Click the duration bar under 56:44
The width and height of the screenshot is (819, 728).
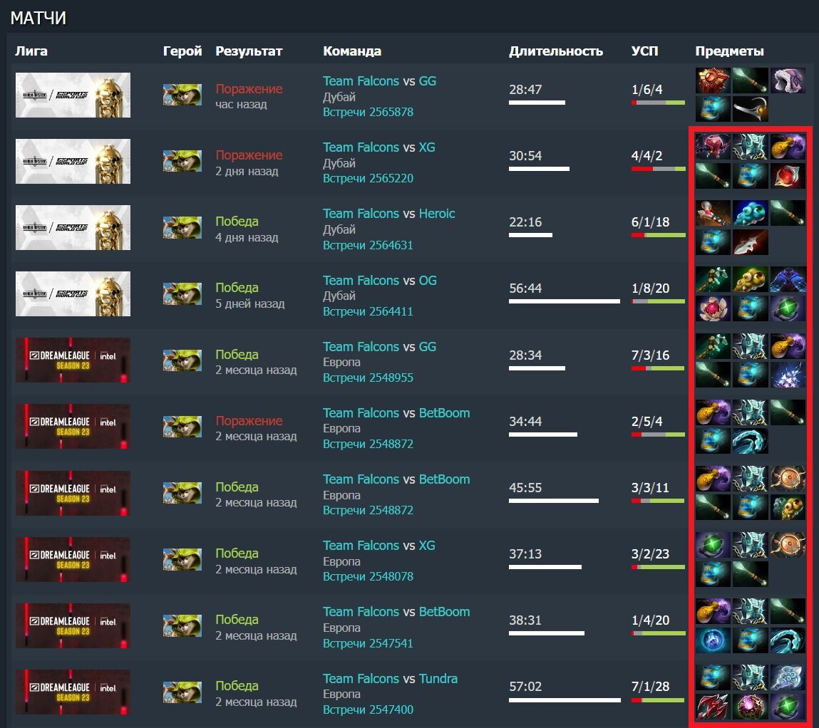pyautogui.click(x=564, y=301)
